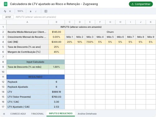This screenshot has height=117, width=156.
Task: Click the document title text
Action: point(54,4)
